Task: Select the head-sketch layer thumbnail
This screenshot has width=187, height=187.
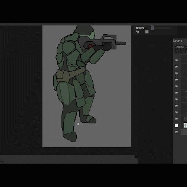Action: (185, 119)
